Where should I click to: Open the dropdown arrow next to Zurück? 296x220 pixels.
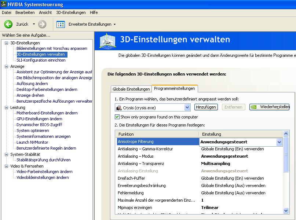(34, 24)
